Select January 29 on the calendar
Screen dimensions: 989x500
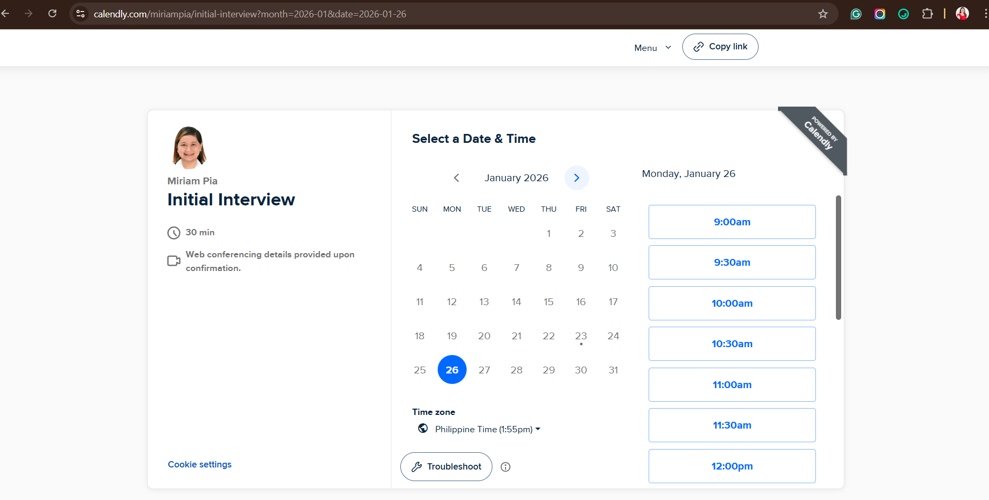pyautogui.click(x=549, y=370)
